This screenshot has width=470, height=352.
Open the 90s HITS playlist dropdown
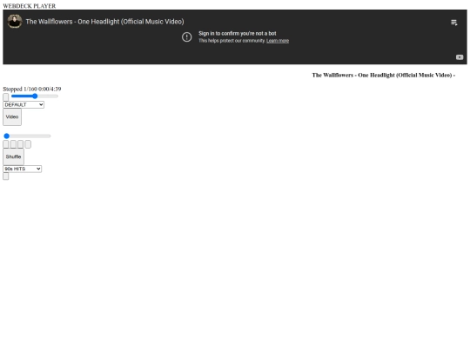coord(22,169)
